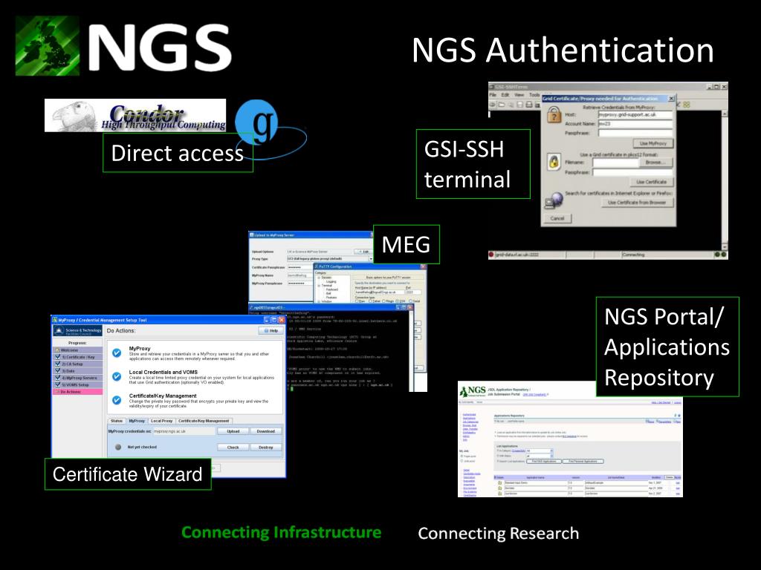The height and width of the screenshot is (570, 761).
Task: Click the padlock question-mark MyProxy icon
Action: pyautogui.click(x=554, y=116)
